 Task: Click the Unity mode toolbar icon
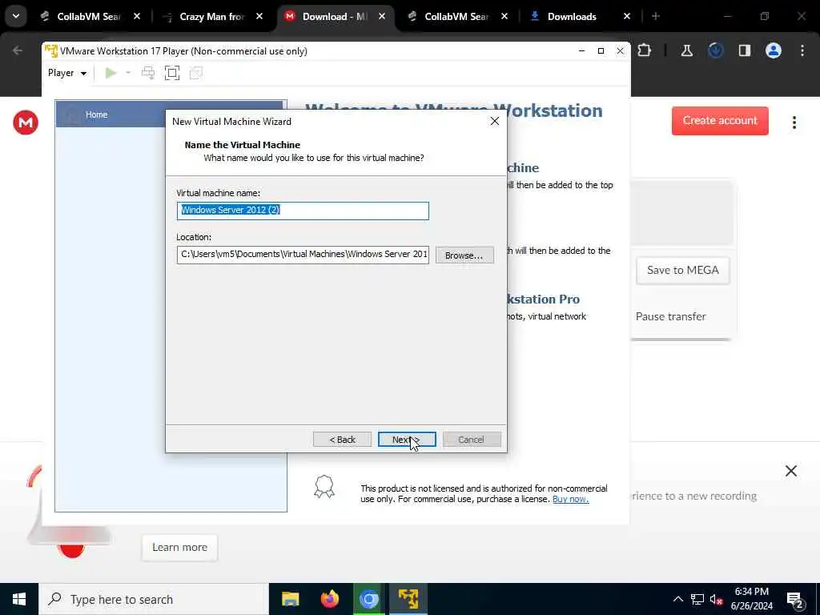tap(196, 73)
